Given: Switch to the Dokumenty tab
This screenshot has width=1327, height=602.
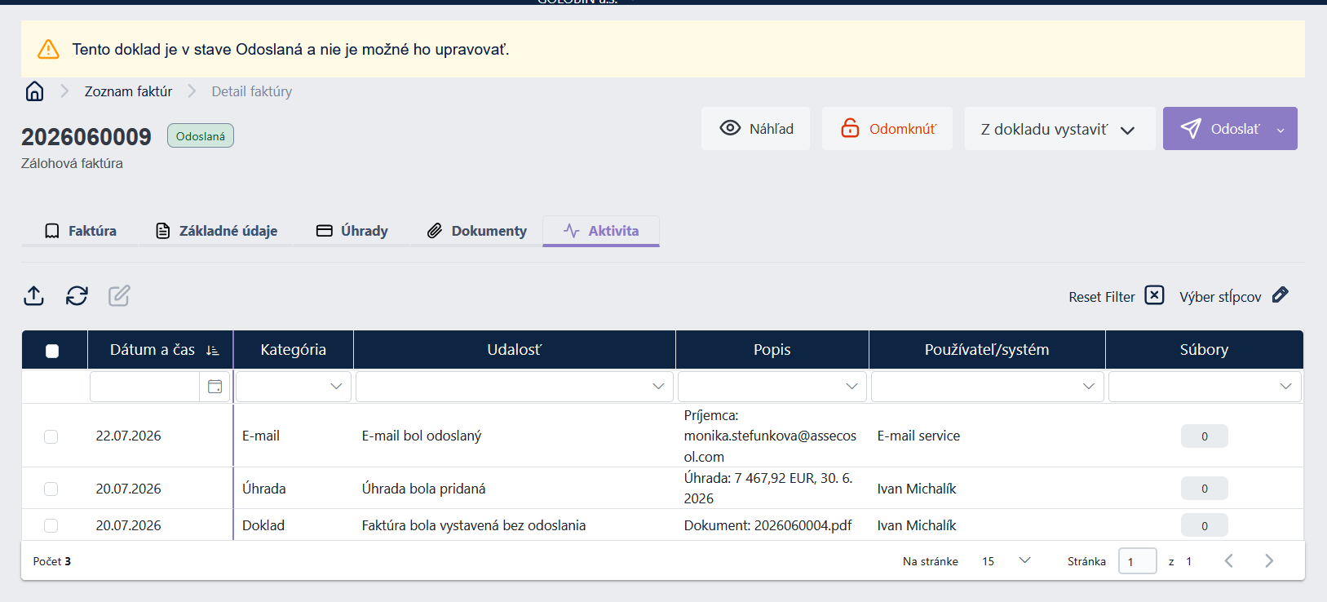Looking at the screenshot, I should (x=477, y=231).
